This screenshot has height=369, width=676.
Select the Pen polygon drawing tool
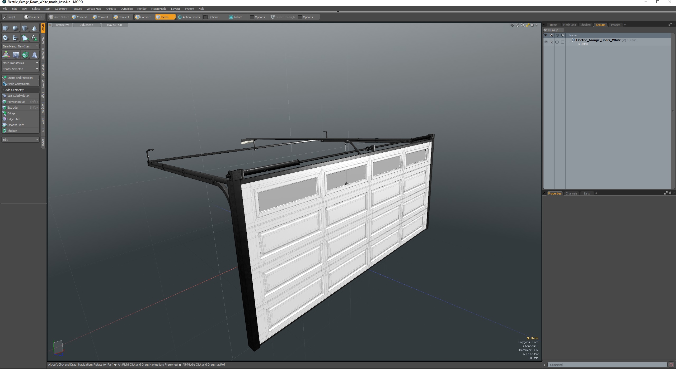pos(25,38)
